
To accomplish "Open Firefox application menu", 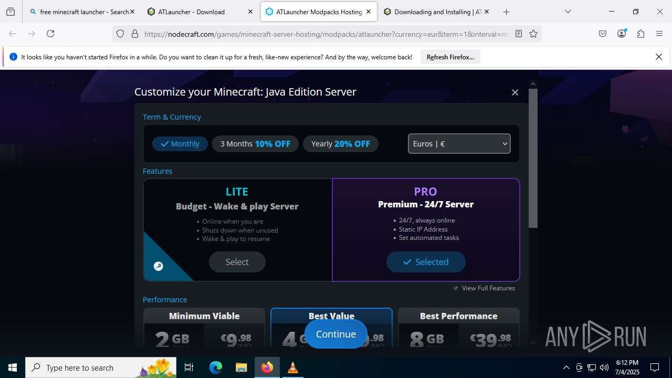I will 659,34.
